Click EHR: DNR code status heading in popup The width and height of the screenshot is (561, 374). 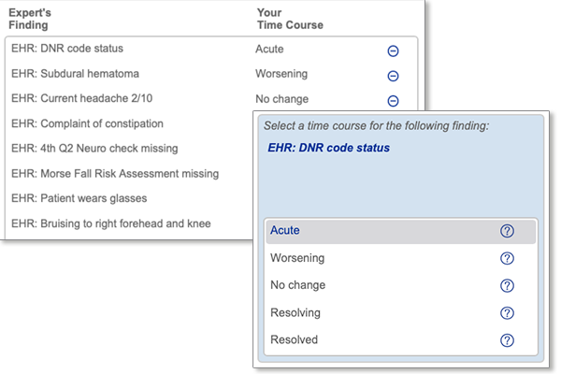click(x=328, y=148)
